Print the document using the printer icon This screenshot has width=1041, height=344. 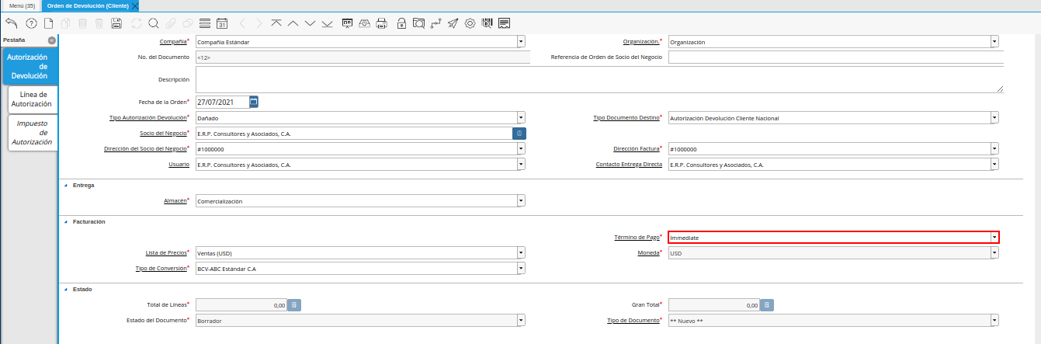click(381, 23)
